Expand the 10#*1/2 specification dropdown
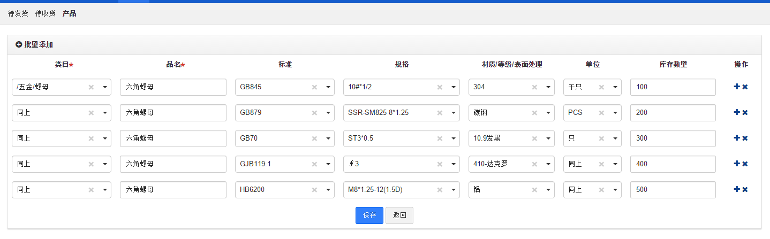770x239 pixels. pos(453,87)
